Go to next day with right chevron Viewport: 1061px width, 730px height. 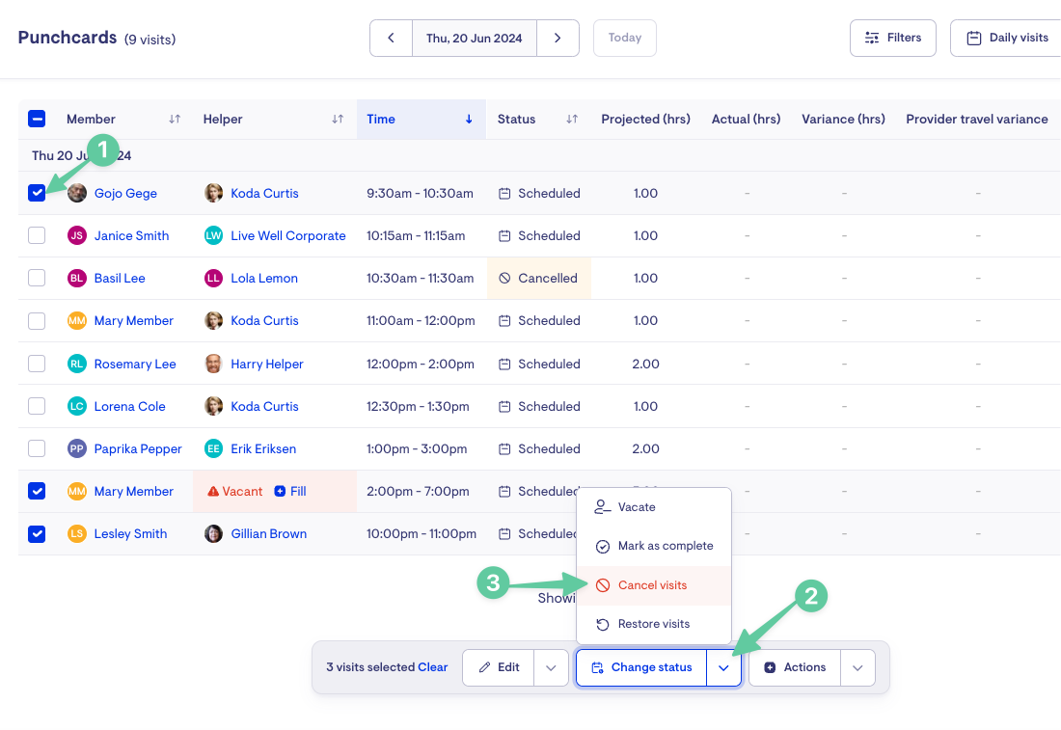pos(558,38)
